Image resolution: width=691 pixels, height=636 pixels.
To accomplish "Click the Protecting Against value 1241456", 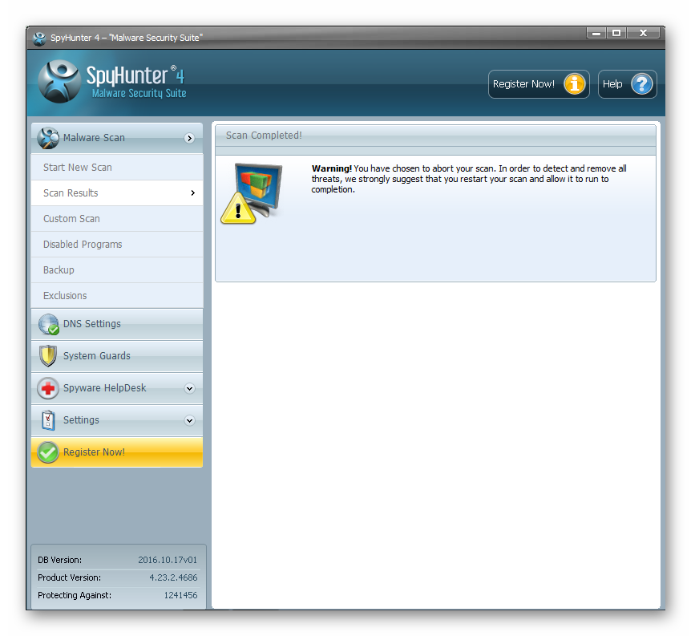I will click(x=180, y=595).
